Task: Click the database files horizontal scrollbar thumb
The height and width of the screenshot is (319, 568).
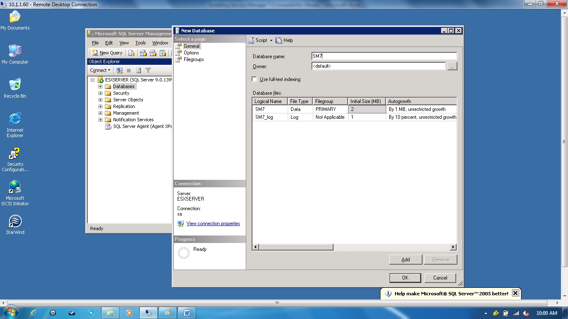Action: point(296,247)
